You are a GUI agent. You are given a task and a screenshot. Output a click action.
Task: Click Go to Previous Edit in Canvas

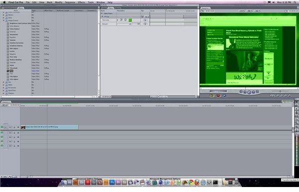pos(241,92)
